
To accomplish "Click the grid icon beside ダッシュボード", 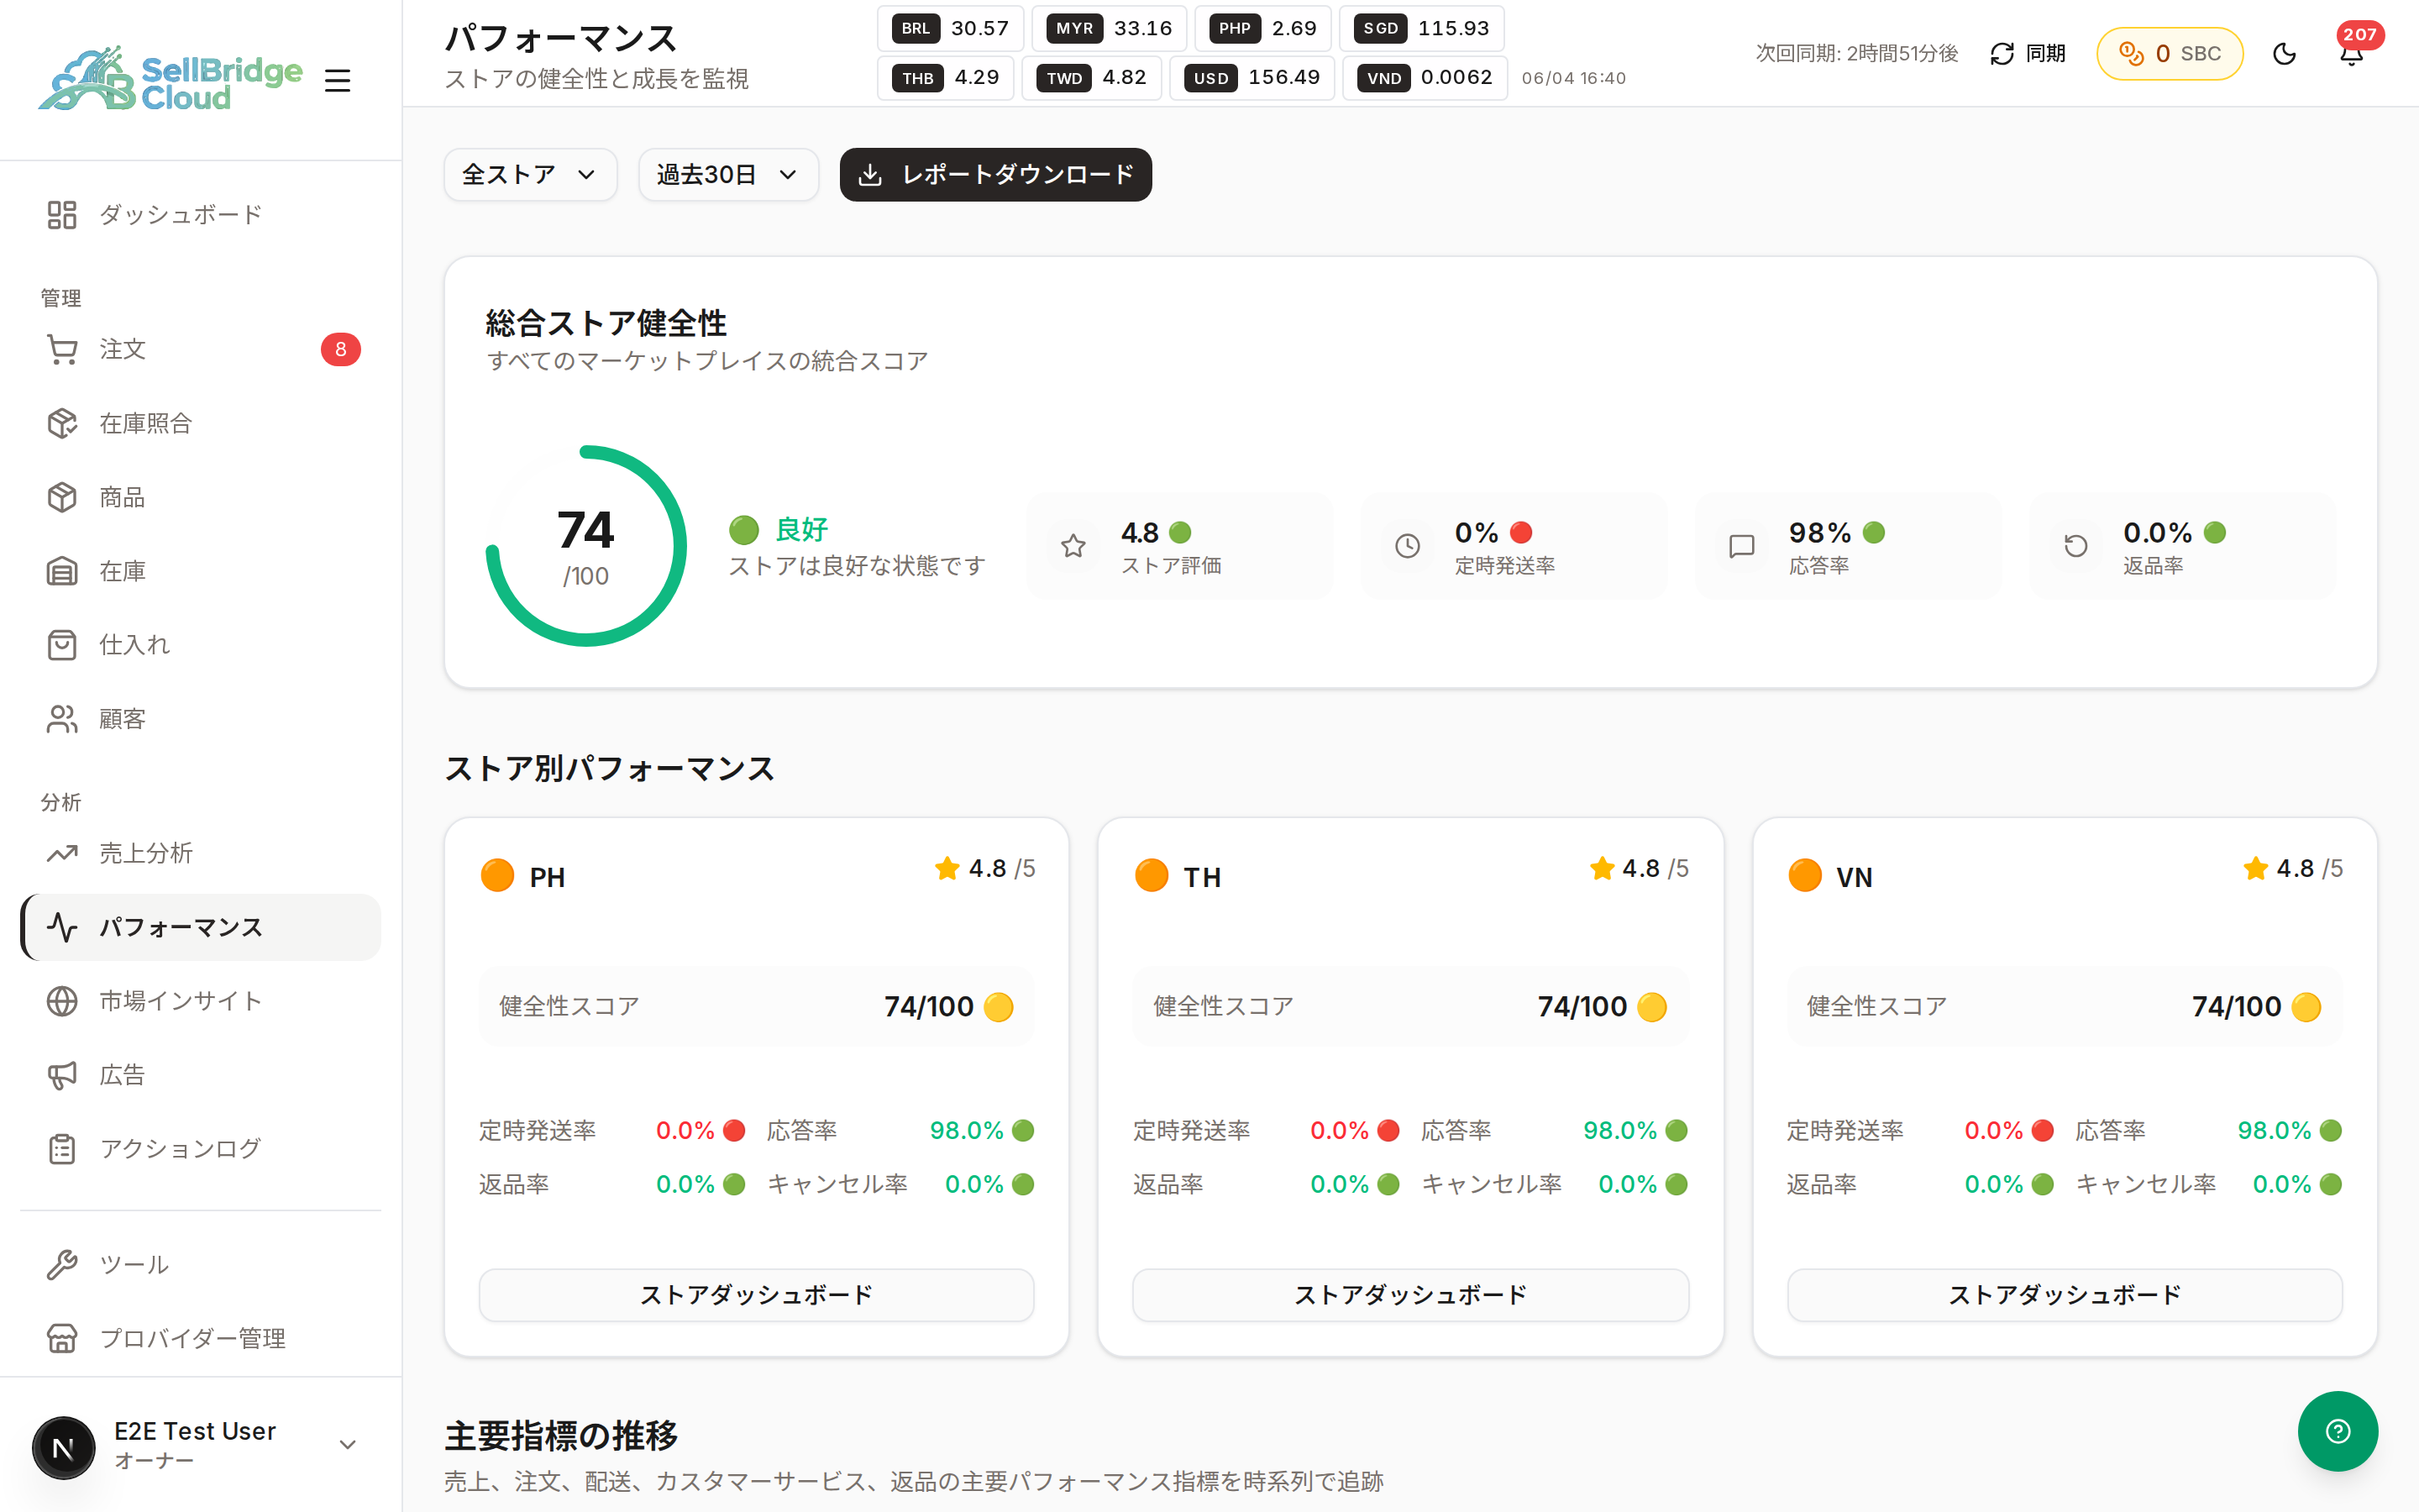I will coord(62,214).
